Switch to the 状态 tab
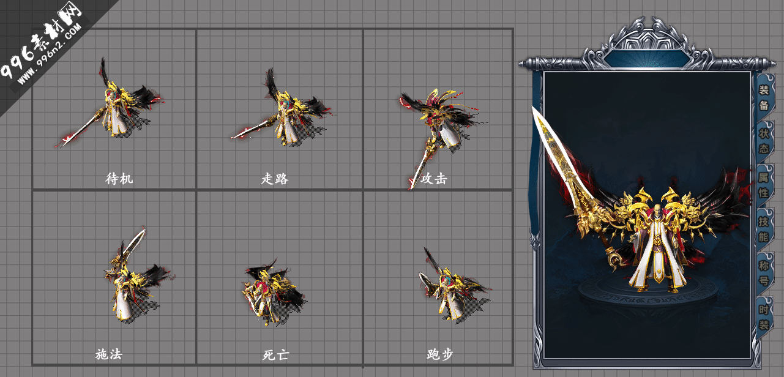This screenshot has width=784, height=377. 764,141
